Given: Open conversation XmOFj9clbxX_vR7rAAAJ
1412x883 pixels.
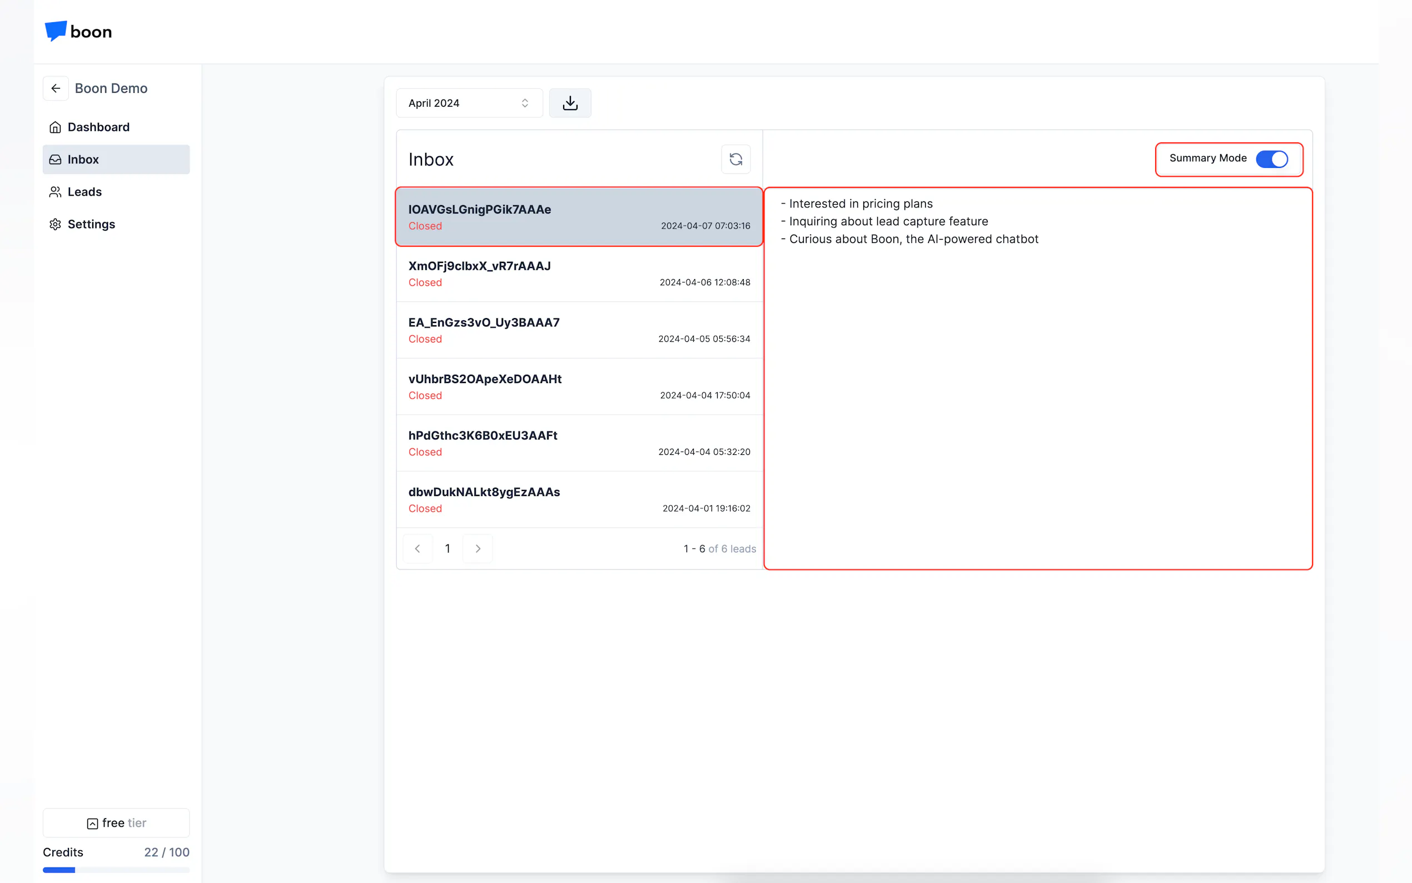Looking at the screenshot, I should pyautogui.click(x=579, y=274).
